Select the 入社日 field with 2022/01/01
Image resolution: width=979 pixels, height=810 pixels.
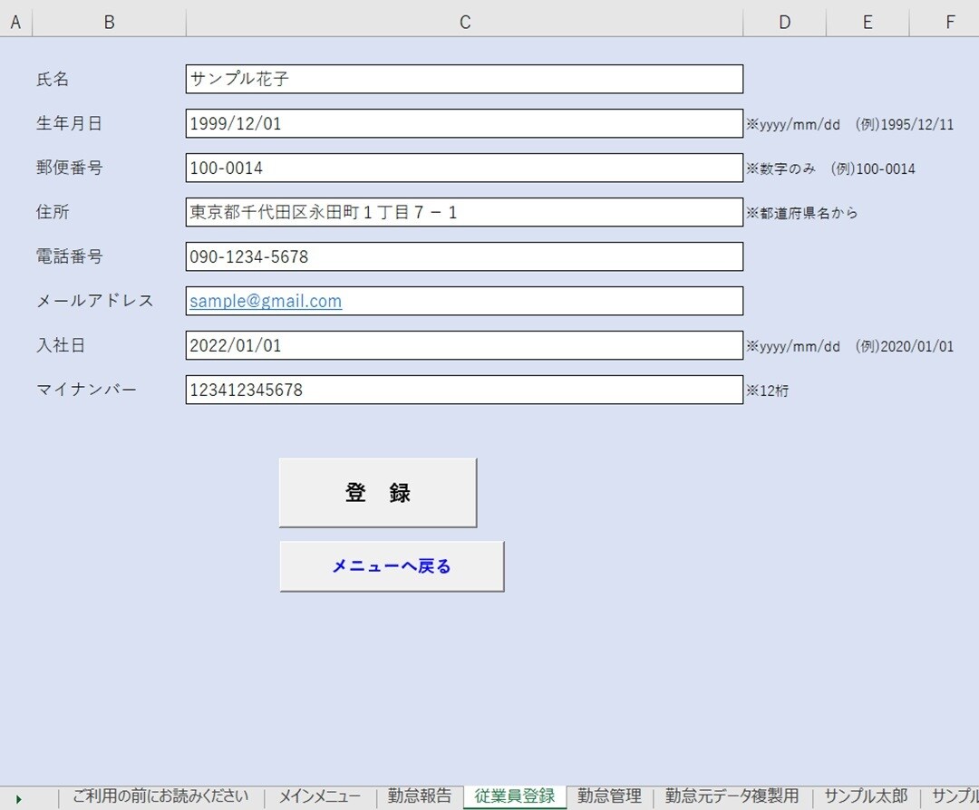pos(464,345)
